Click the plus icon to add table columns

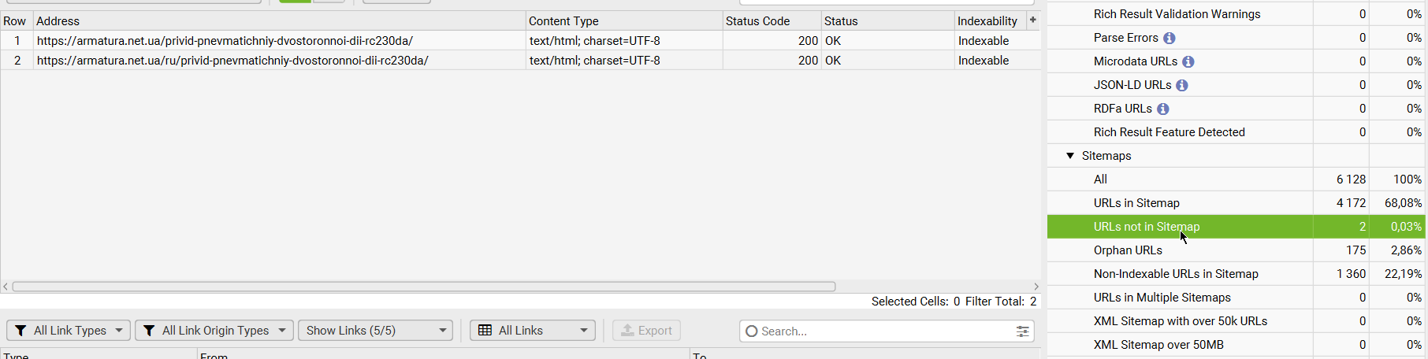pos(1033,20)
